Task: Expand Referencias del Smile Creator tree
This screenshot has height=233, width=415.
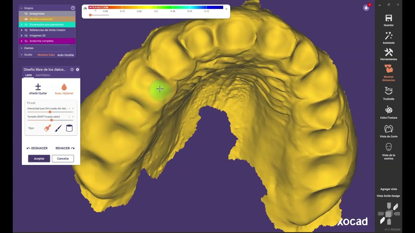Action: [x=21, y=30]
